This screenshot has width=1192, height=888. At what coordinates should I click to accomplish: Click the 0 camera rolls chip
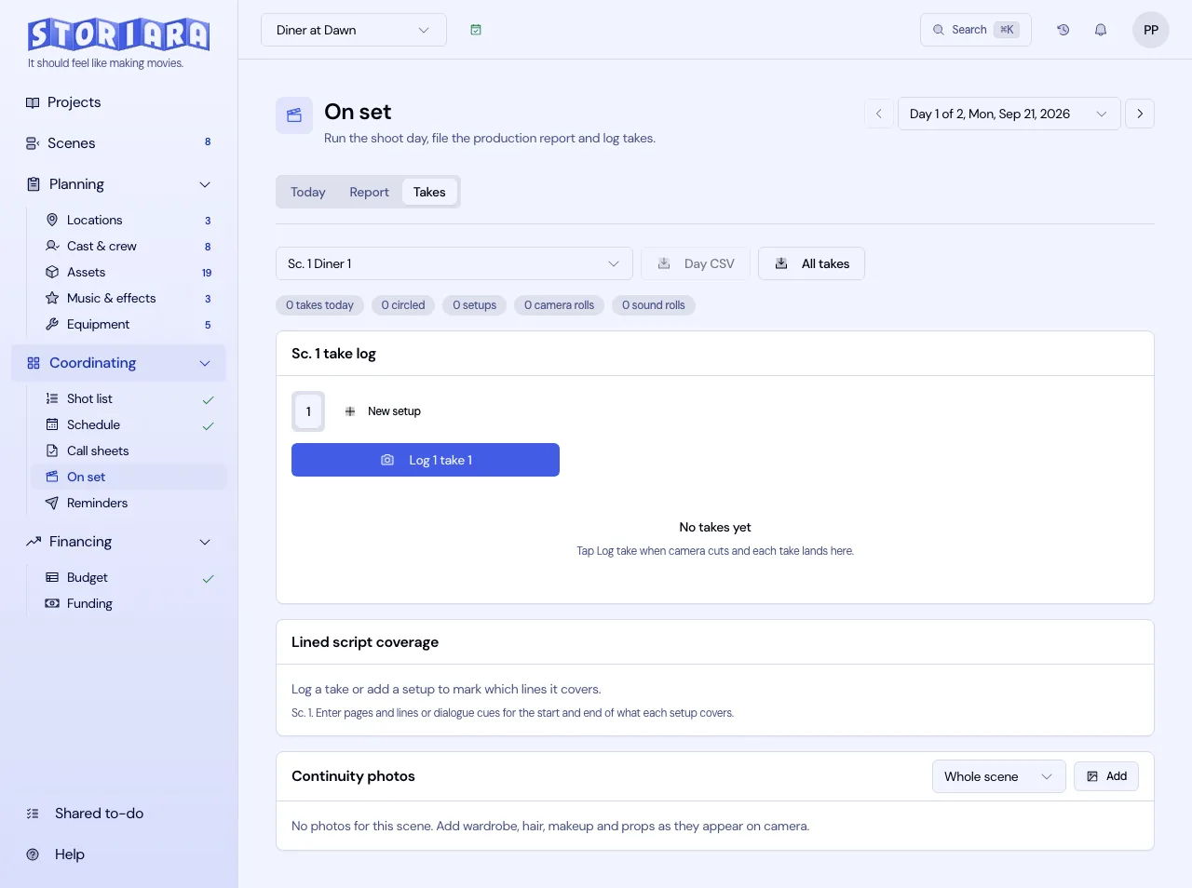click(x=559, y=305)
